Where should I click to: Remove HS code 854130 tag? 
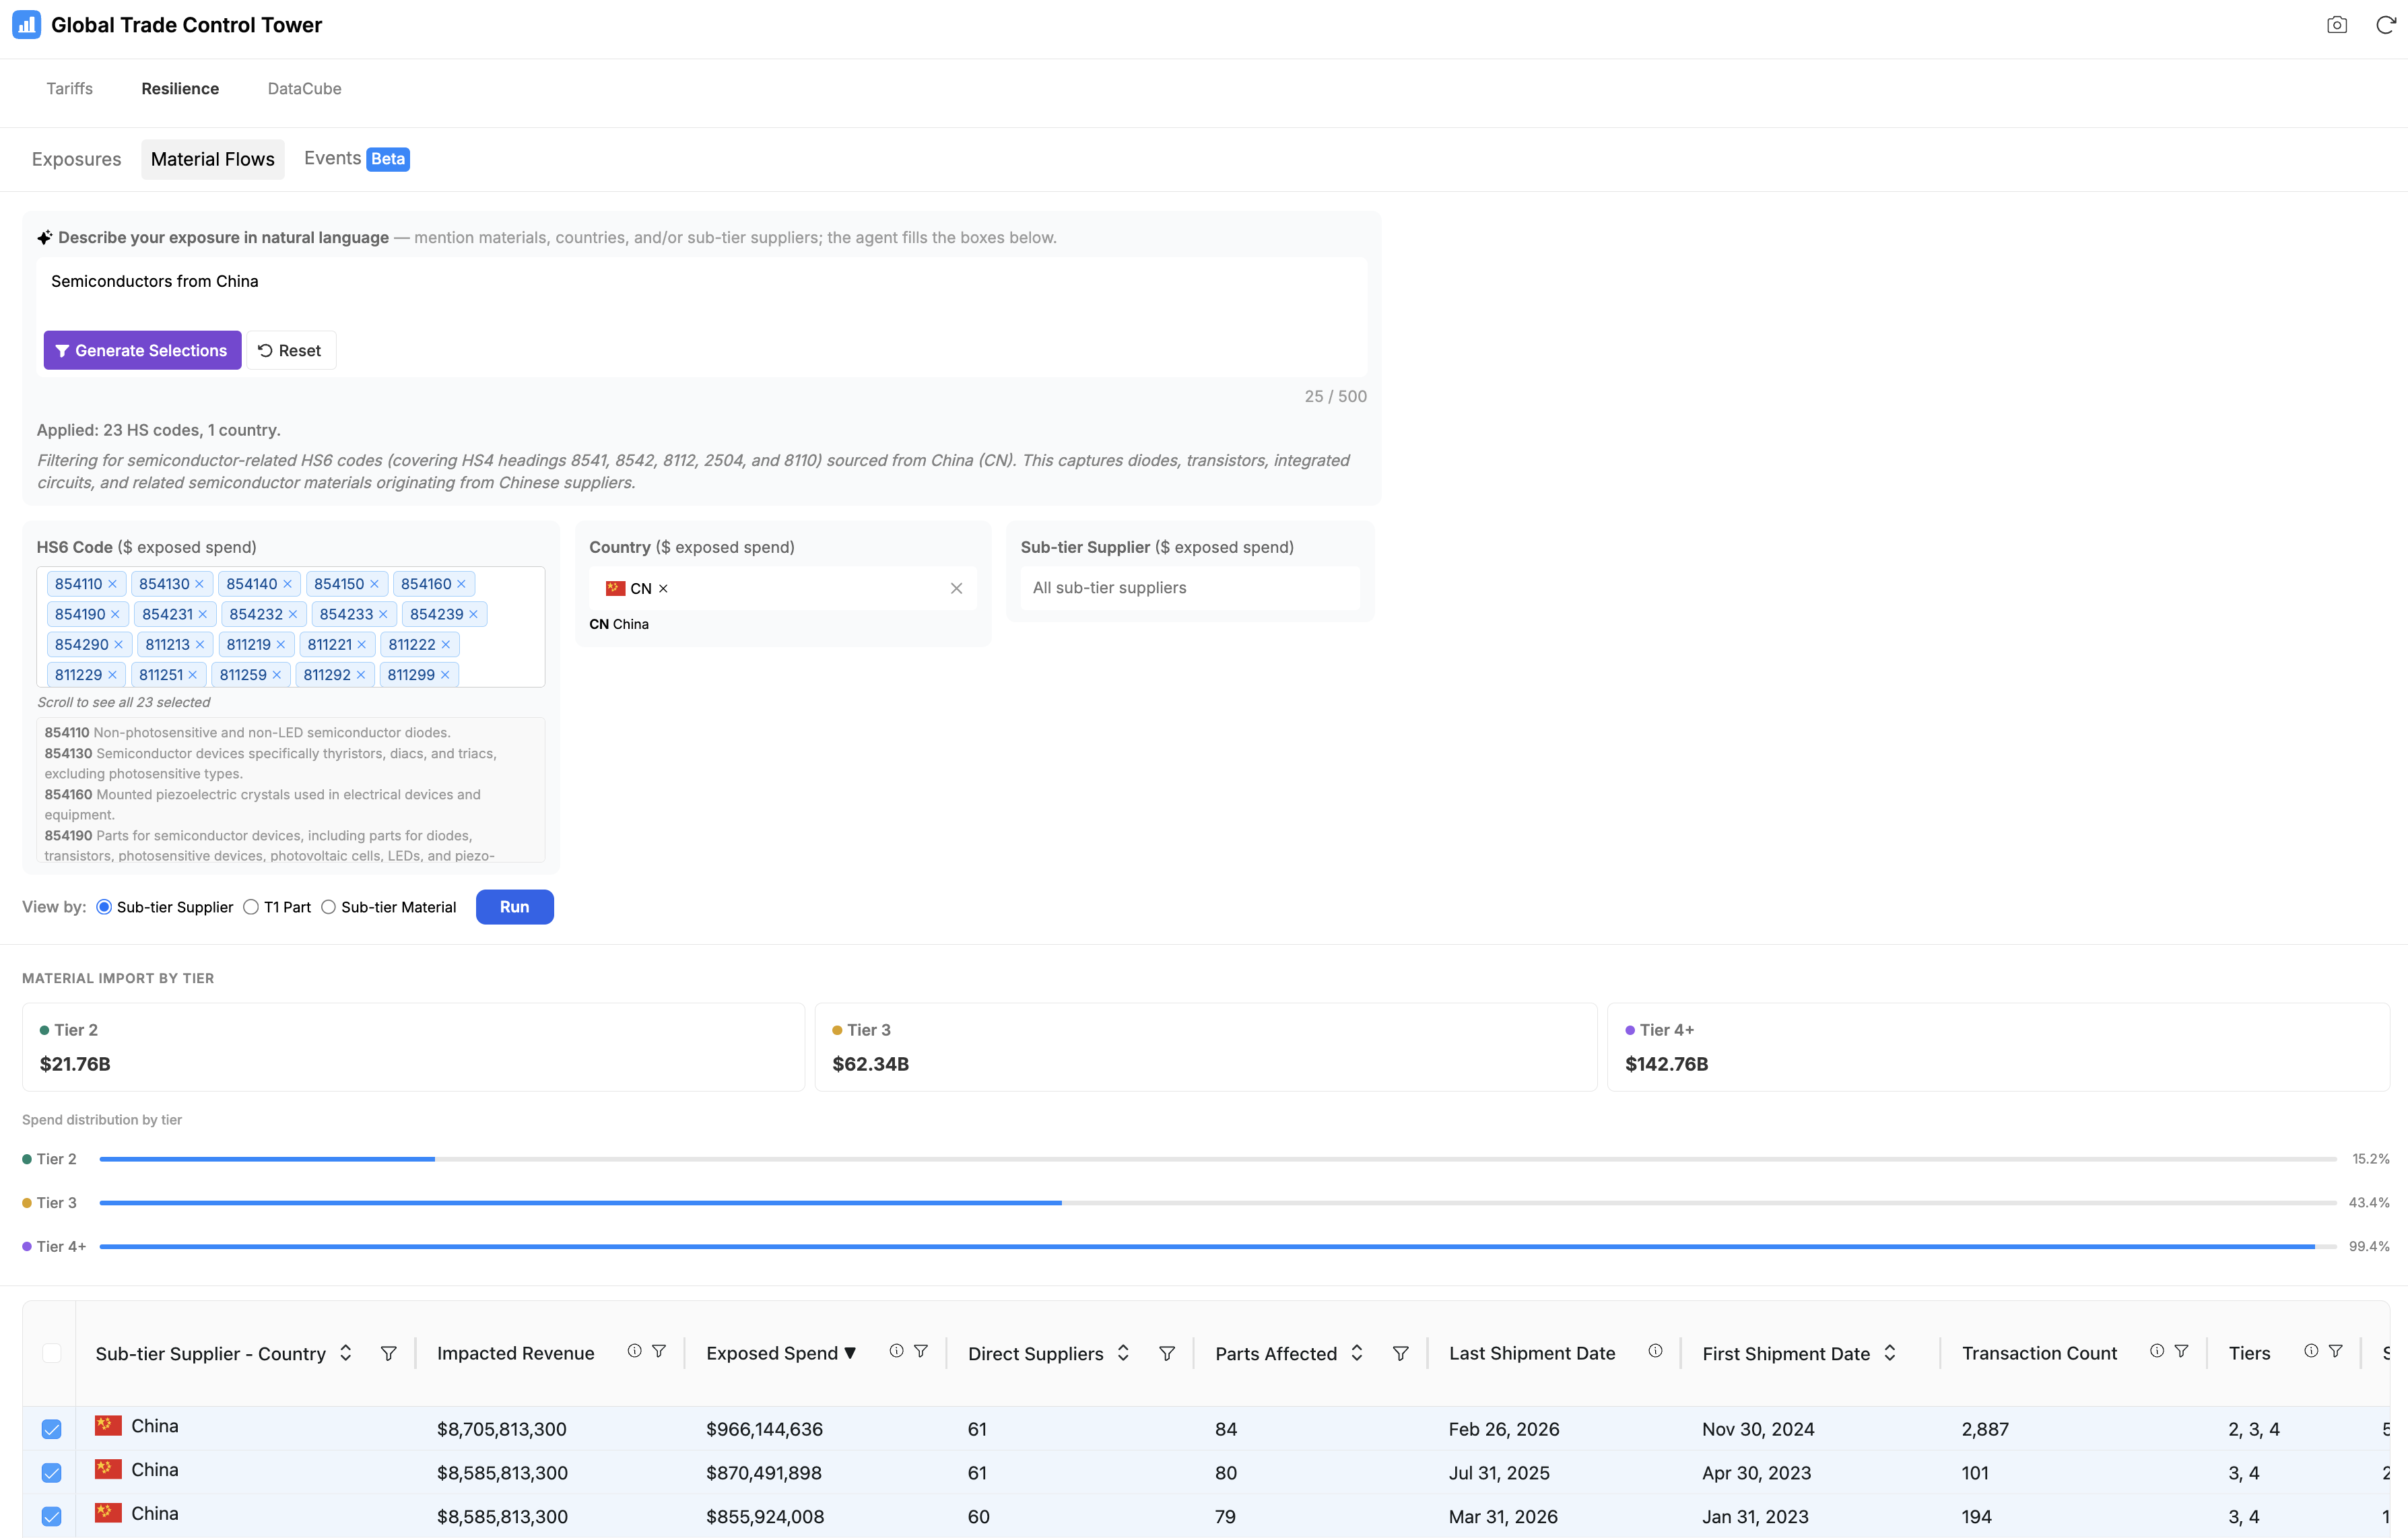(199, 584)
